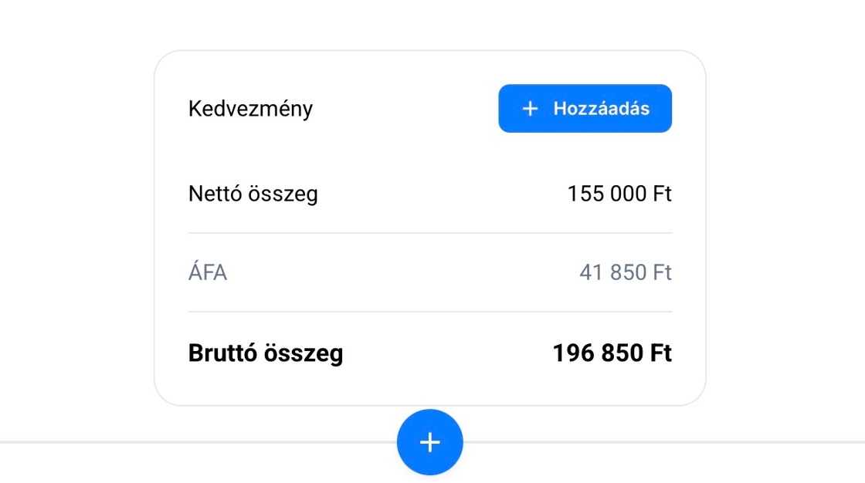The width and height of the screenshot is (865, 483).
Task: Click the plus icon inside Hozzáadás button
Action: [x=530, y=109]
